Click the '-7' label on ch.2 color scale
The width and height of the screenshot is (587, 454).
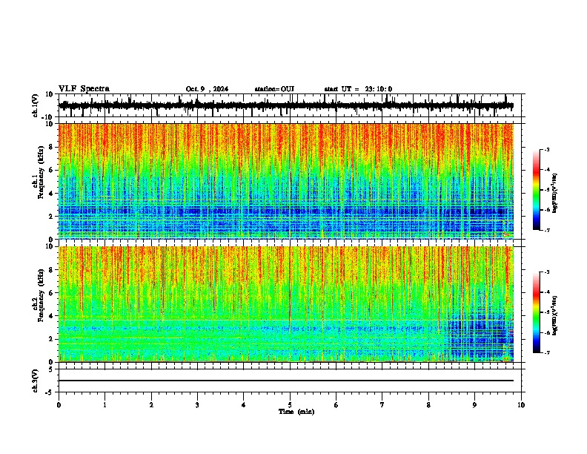click(x=546, y=352)
